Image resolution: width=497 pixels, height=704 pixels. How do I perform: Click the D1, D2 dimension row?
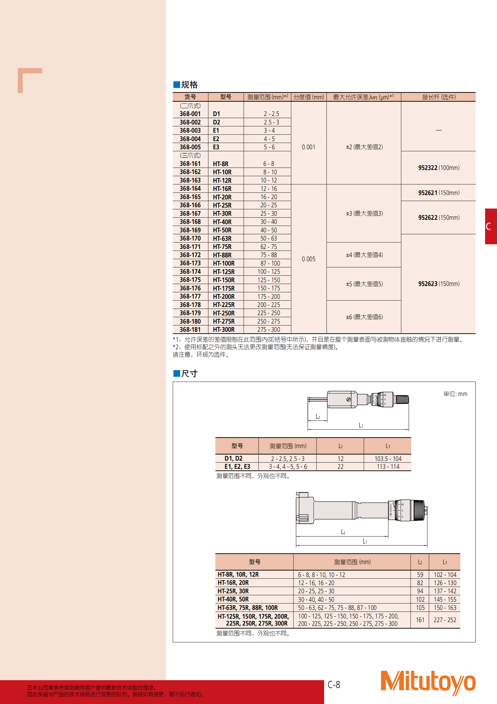(313, 458)
